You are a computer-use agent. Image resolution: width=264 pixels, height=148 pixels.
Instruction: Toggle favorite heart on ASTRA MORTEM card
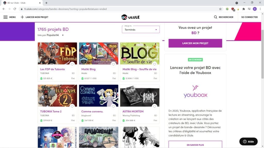click(x=155, y=106)
